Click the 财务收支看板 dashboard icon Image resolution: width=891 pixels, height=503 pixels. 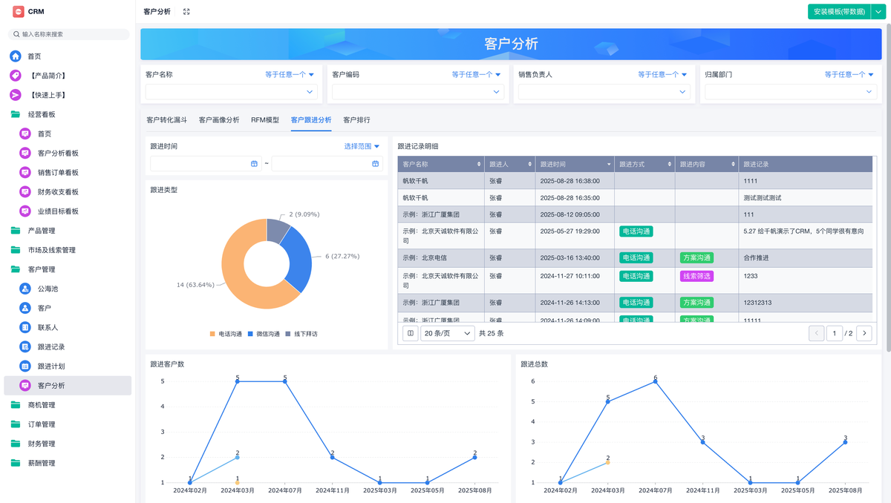[x=25, y=191]
